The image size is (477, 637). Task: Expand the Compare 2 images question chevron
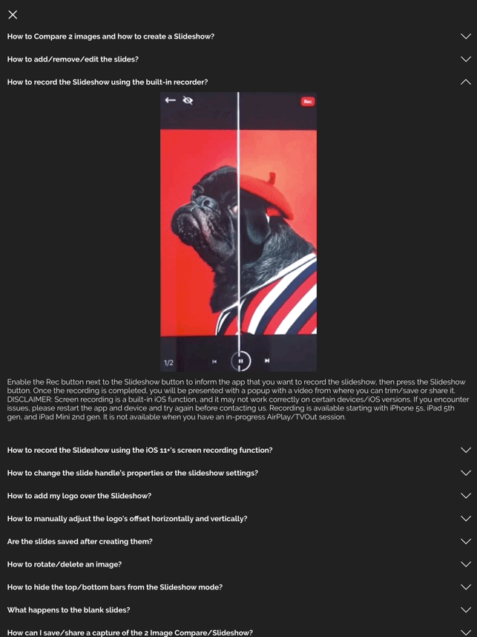pos(466,36)
